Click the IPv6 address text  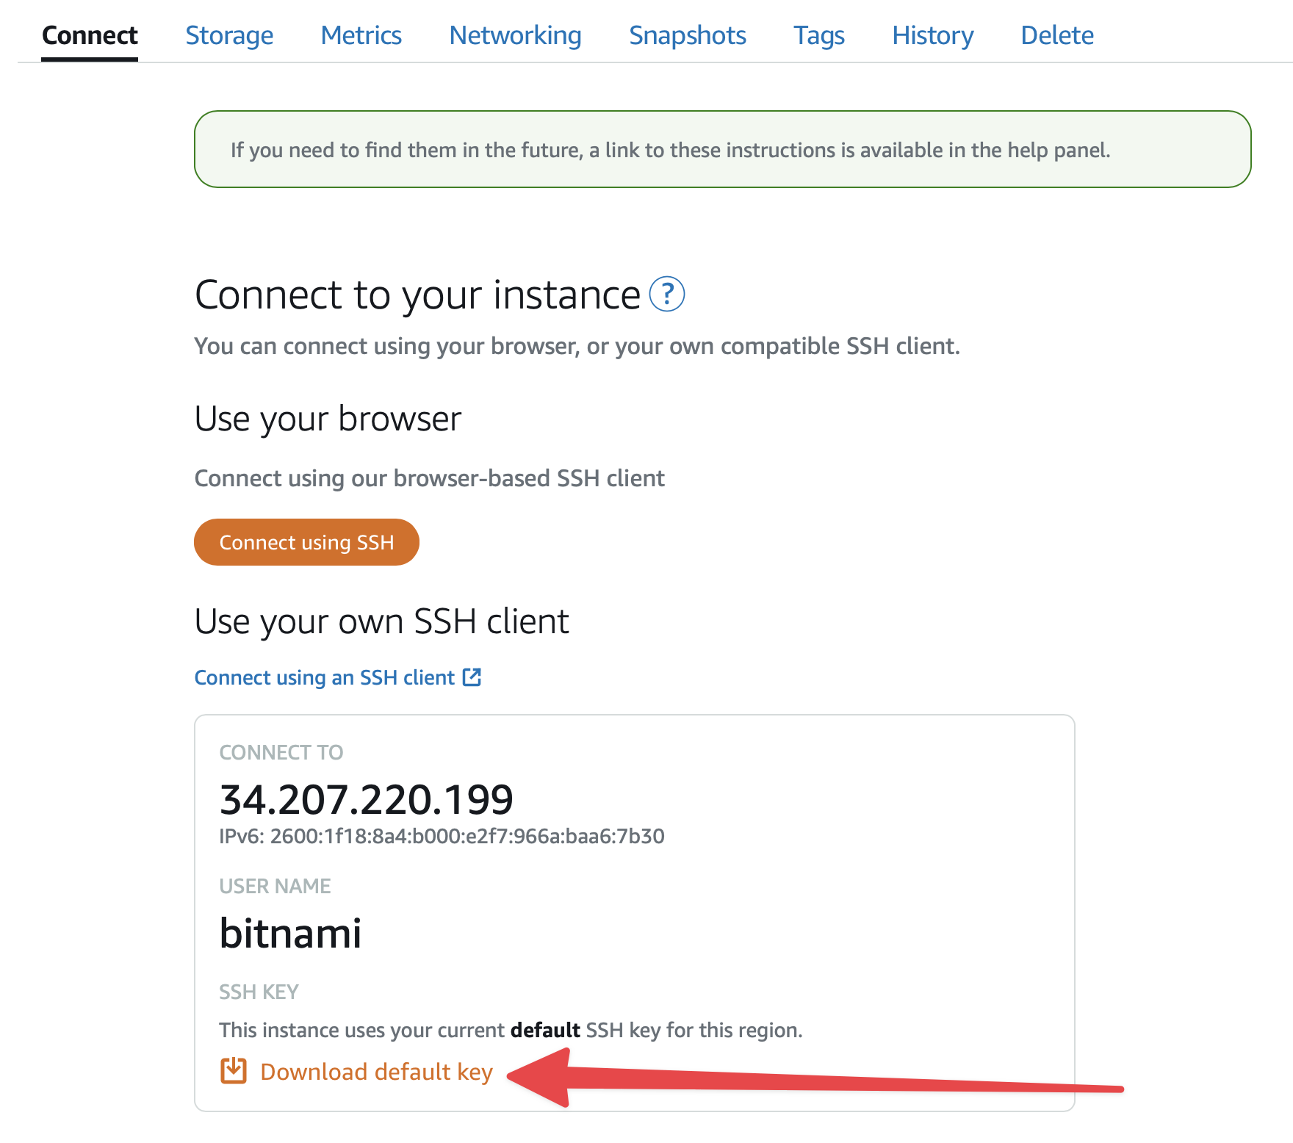[442, 836]
